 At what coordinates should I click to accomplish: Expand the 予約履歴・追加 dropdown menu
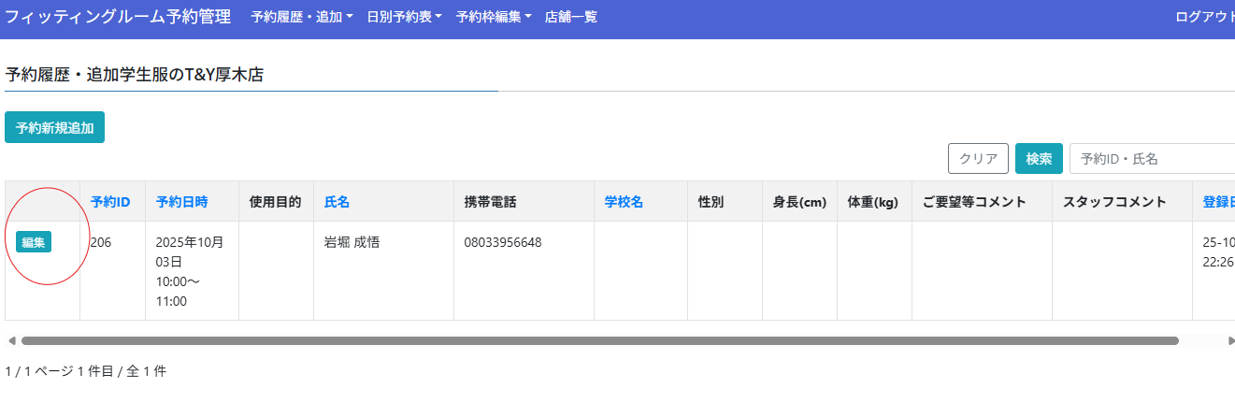click(x=301, y=17)
